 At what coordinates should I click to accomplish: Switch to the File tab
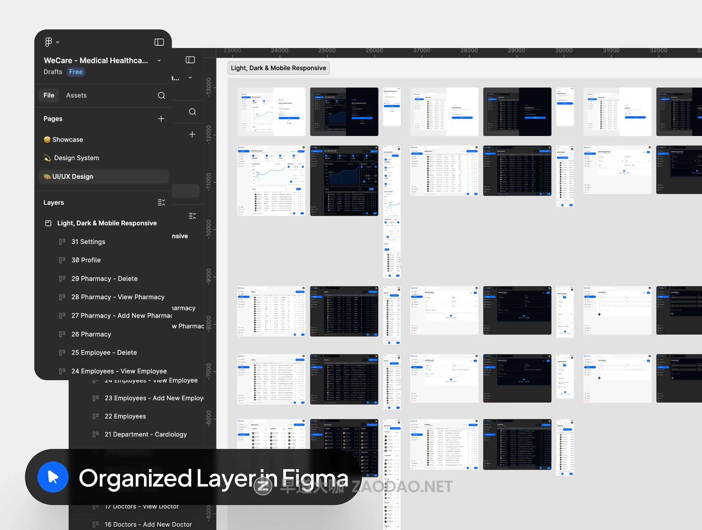click(49, 95)
